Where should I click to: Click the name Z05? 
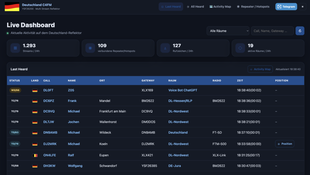[x=71, y=90]
